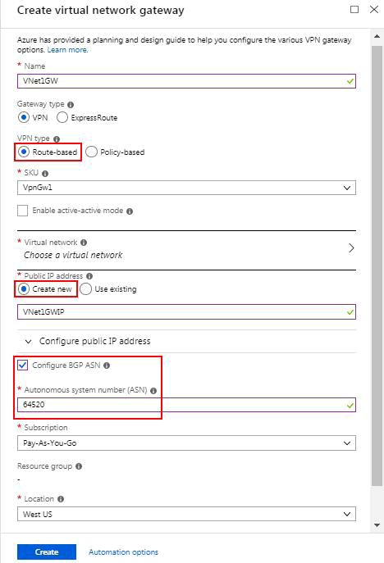Click the Virtual network info icon

(84, 243)
